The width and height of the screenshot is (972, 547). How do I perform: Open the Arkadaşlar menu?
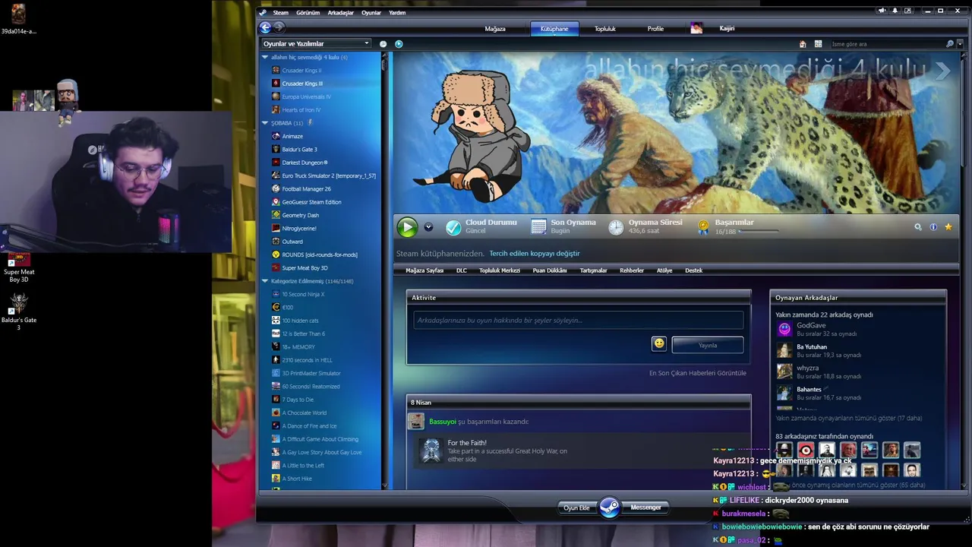click(340, 12)
